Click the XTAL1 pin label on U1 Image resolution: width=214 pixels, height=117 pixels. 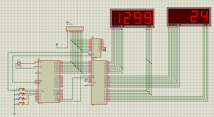point(40,62)
